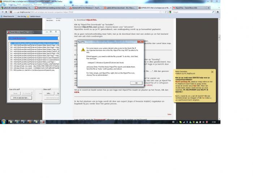Check the first R1 HKCU Default_Page_URL entry
253x178 pixels.
click(9, 43)
